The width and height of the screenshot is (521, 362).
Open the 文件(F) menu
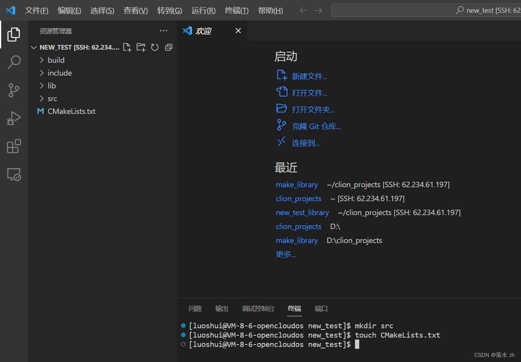tap(36, 10)
